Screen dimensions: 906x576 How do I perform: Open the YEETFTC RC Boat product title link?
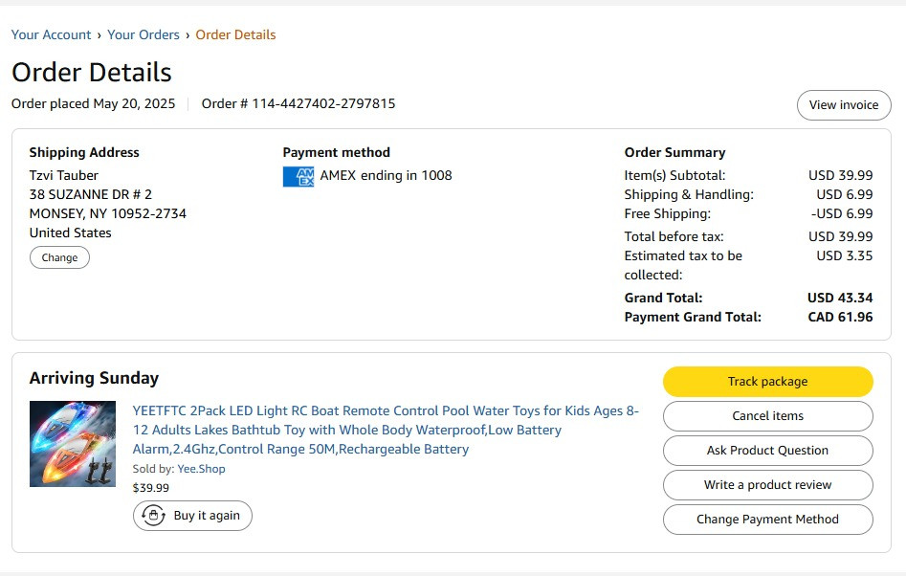386,430
